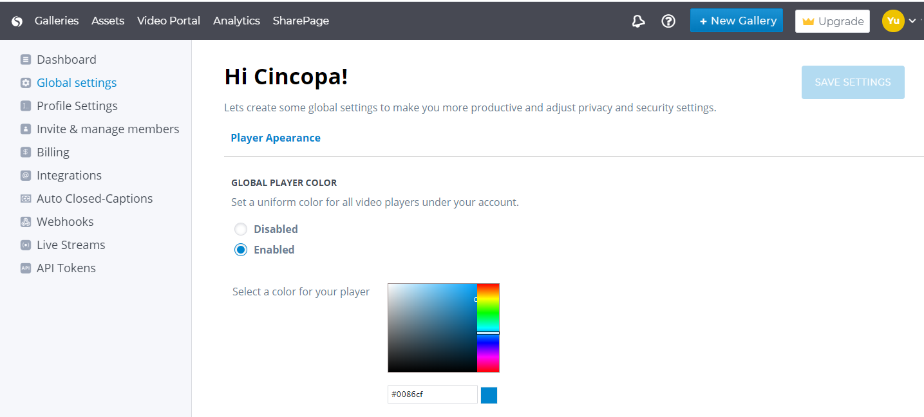Go to Analytics in top navigation
The width and height of the screenshot is (924, 417).
(x=236, y=21)
